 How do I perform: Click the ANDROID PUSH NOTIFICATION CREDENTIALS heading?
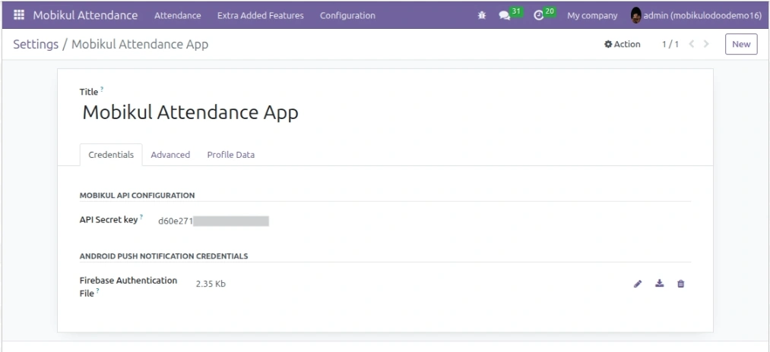point(163,256)
